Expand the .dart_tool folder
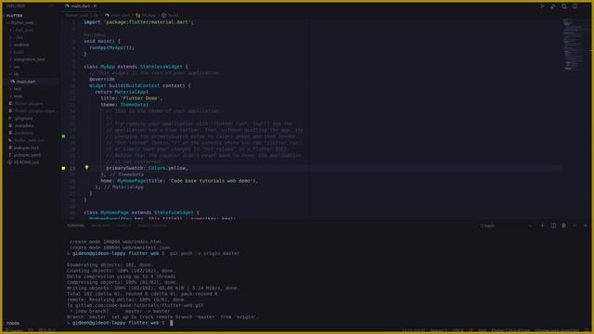Screen dimensions: 594x334 point(23,30)
